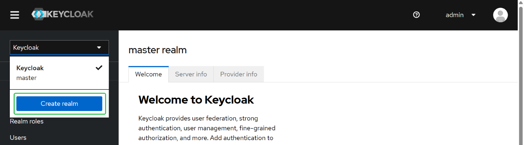Open Users in the sidebar
The width and height of the screenshot is (524, 145).
(18, 137)
